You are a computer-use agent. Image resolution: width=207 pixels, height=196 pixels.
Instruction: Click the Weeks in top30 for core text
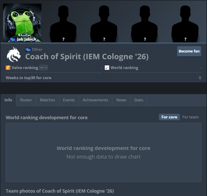coord(28,78)
